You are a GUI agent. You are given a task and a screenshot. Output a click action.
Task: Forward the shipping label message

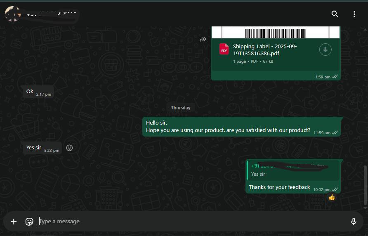pos(203,40)
